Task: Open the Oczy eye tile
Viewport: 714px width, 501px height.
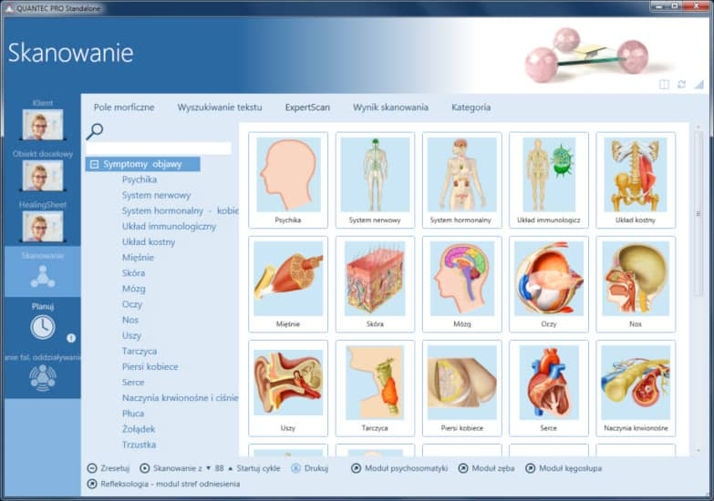Action: point(548,283)
